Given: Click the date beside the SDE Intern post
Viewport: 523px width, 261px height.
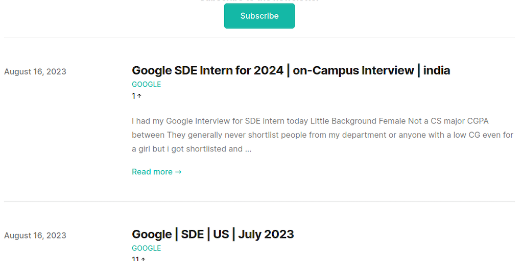Looking at the screenshot, I should [x=35, y=71].
